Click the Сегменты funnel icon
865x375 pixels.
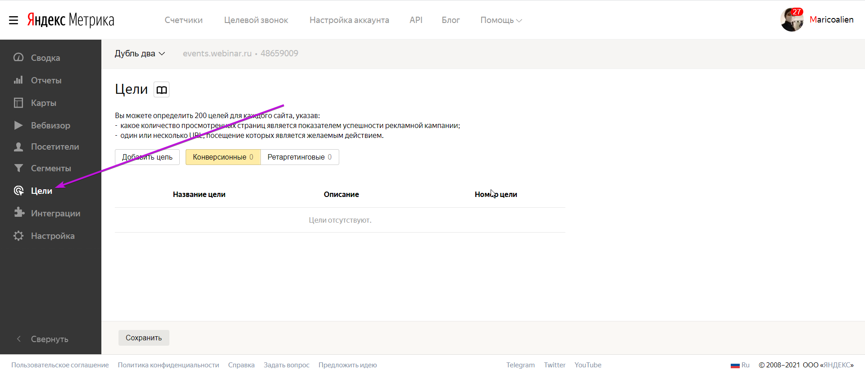pos(18,168)
